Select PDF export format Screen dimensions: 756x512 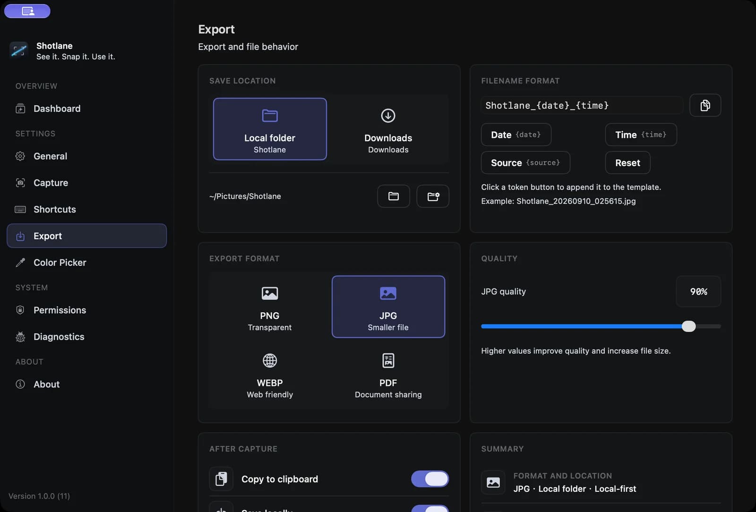(x=388, y=375)
